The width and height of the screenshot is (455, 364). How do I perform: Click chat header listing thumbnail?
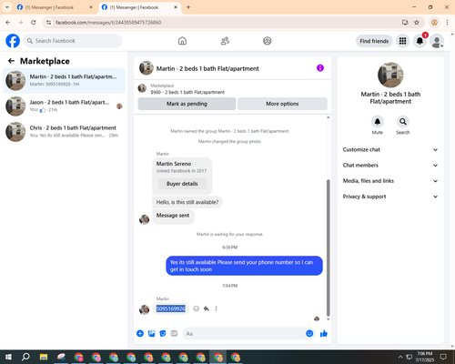[x=147, y=68]
